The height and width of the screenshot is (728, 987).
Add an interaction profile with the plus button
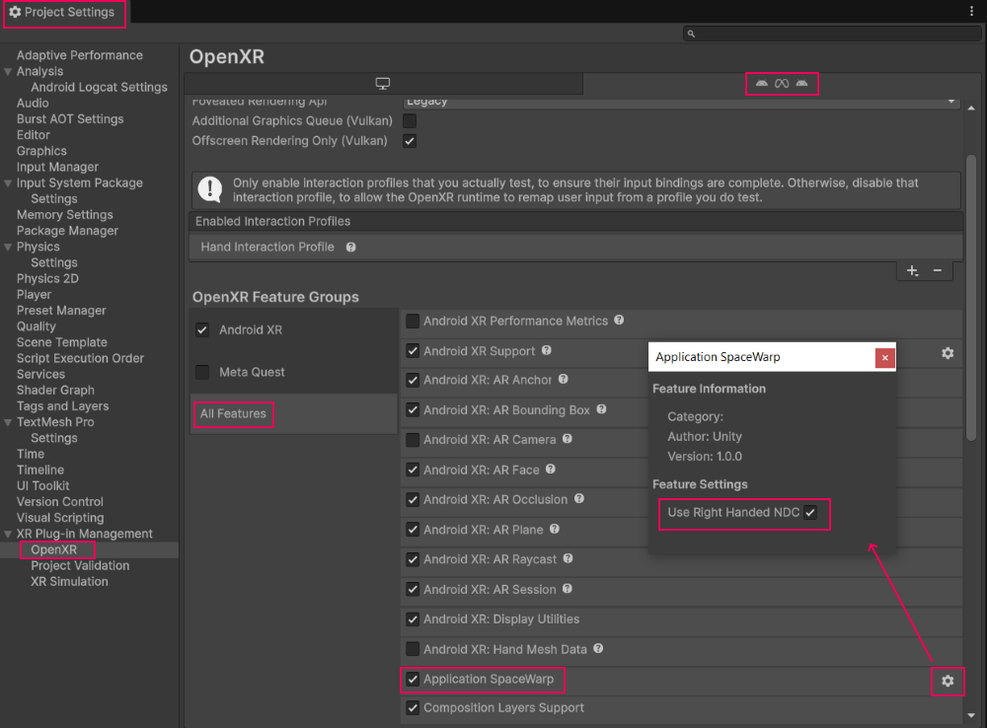(x=912, y=270)
